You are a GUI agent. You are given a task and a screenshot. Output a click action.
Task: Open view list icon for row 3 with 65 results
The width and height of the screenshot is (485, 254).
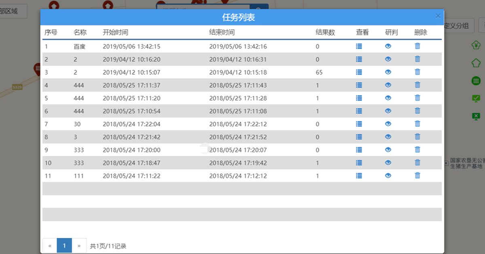[x=359, y=72]
